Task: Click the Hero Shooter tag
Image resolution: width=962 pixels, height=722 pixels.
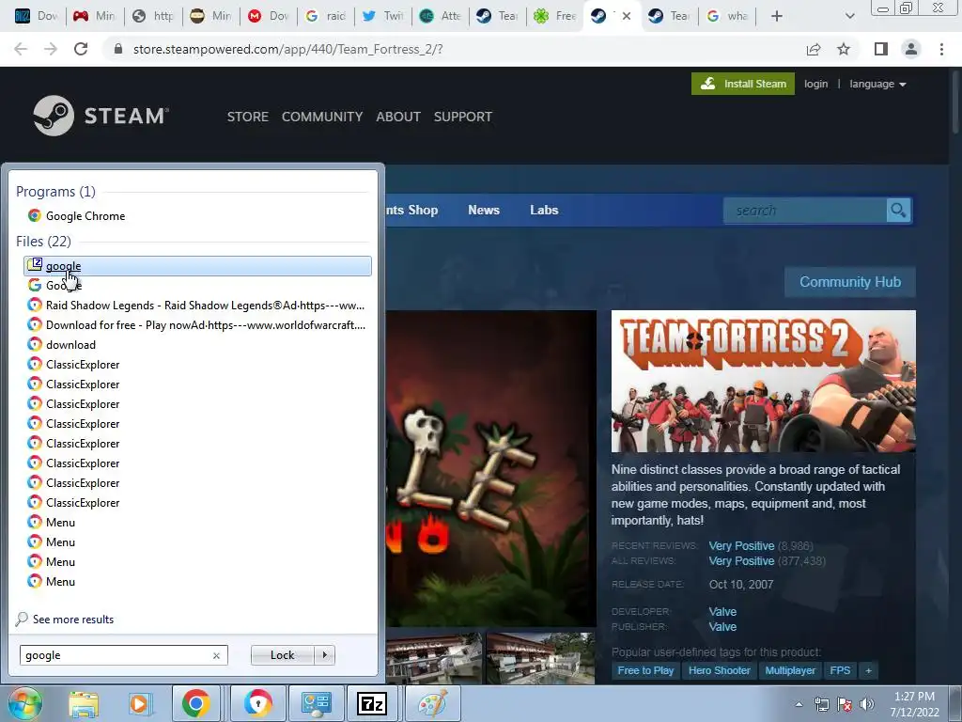Action: (719, 670)
